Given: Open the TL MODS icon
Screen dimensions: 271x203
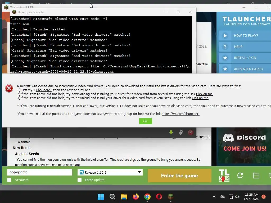Looking at the screenshot, I should (224, 176).
